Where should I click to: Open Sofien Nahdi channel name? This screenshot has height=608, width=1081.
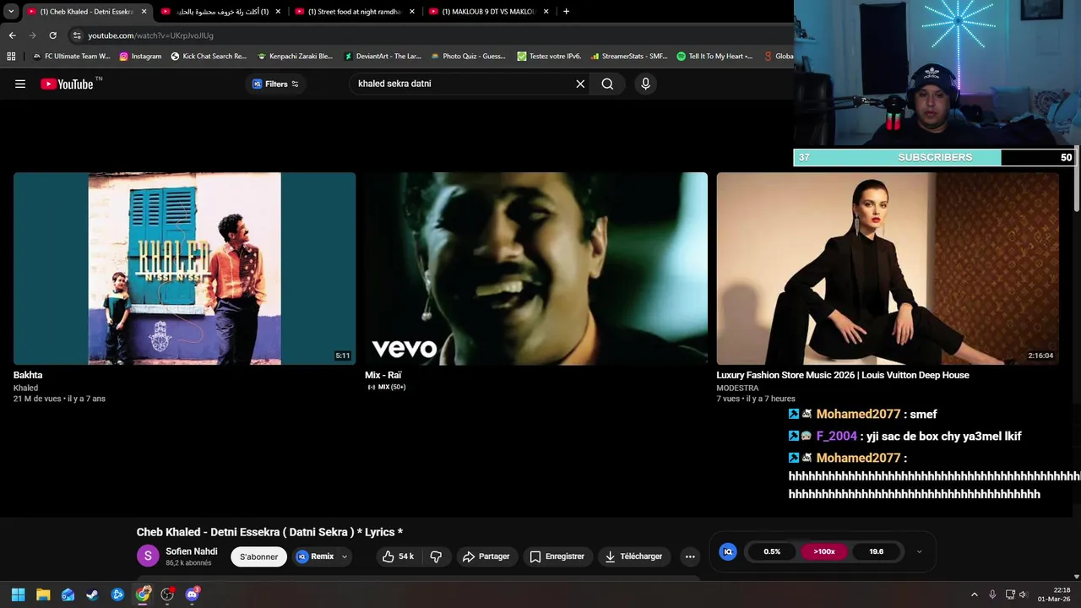point(192,551)
